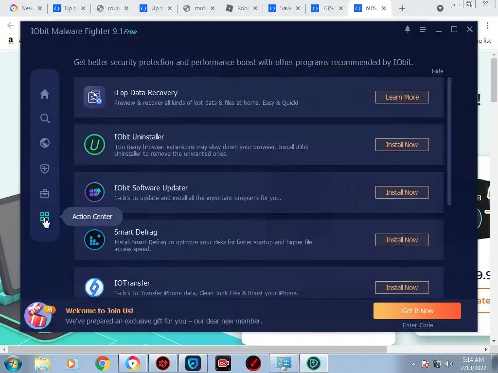This screenshot has height=373, width=498.
Task: Open Action Center grid icon
Action: pyautogui.click(x=45, y=217)
